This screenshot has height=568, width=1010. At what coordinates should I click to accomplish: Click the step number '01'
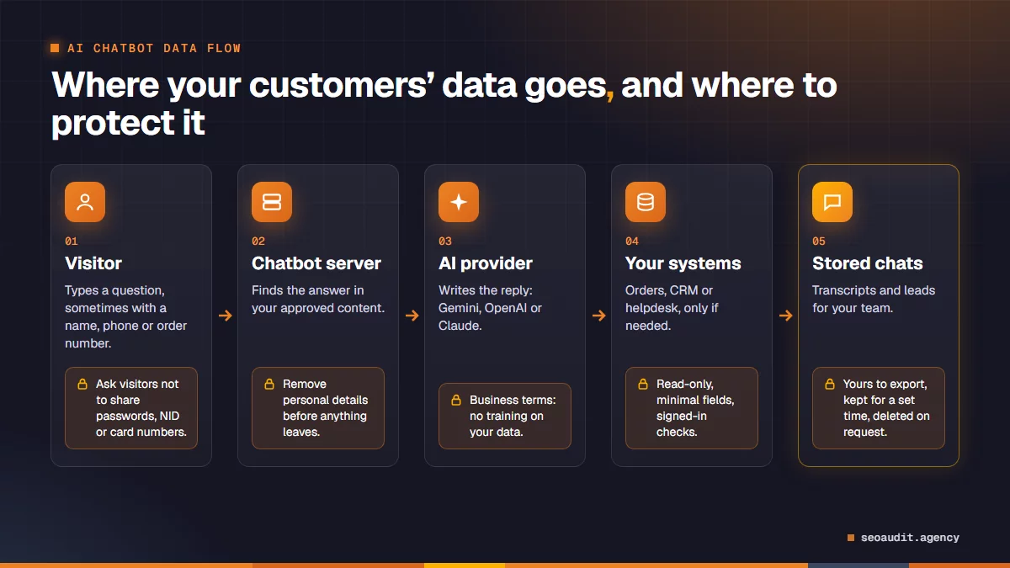[x=72, y=242]
